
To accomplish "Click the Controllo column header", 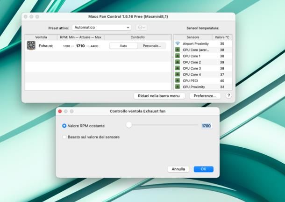I will click(137, 37).
